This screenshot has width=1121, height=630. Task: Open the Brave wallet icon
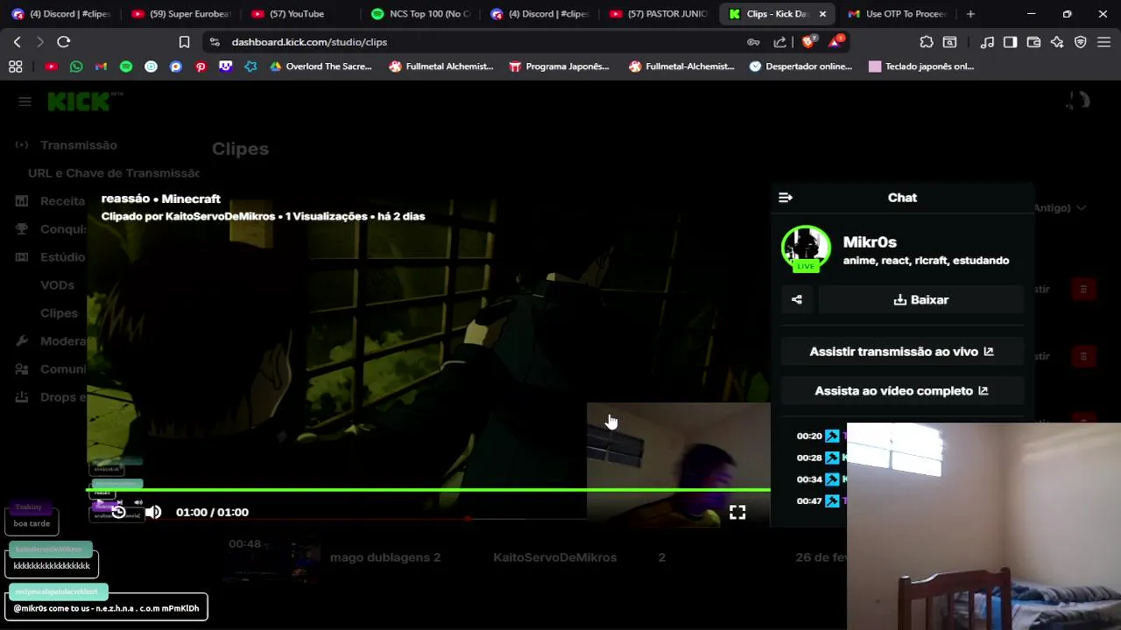[x=1033, y=42]
